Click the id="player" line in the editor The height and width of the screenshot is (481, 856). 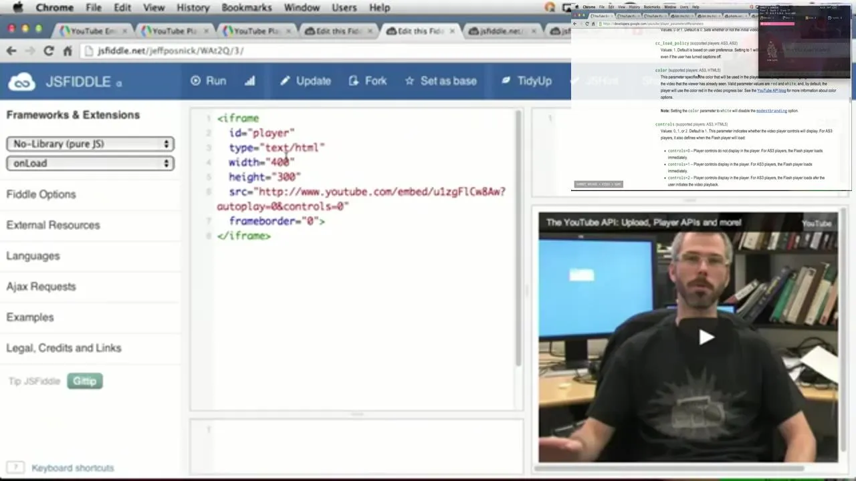point(261,133)
